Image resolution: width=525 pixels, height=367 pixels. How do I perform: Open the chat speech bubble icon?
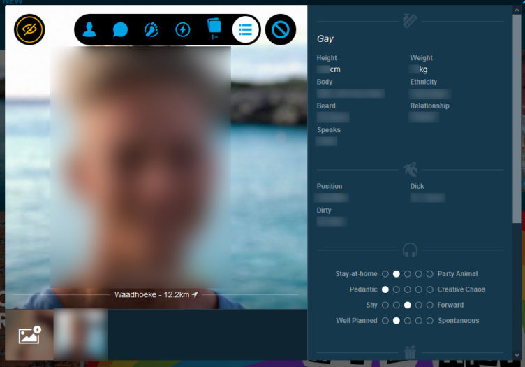pyautogui.click(x=120, y=29)
